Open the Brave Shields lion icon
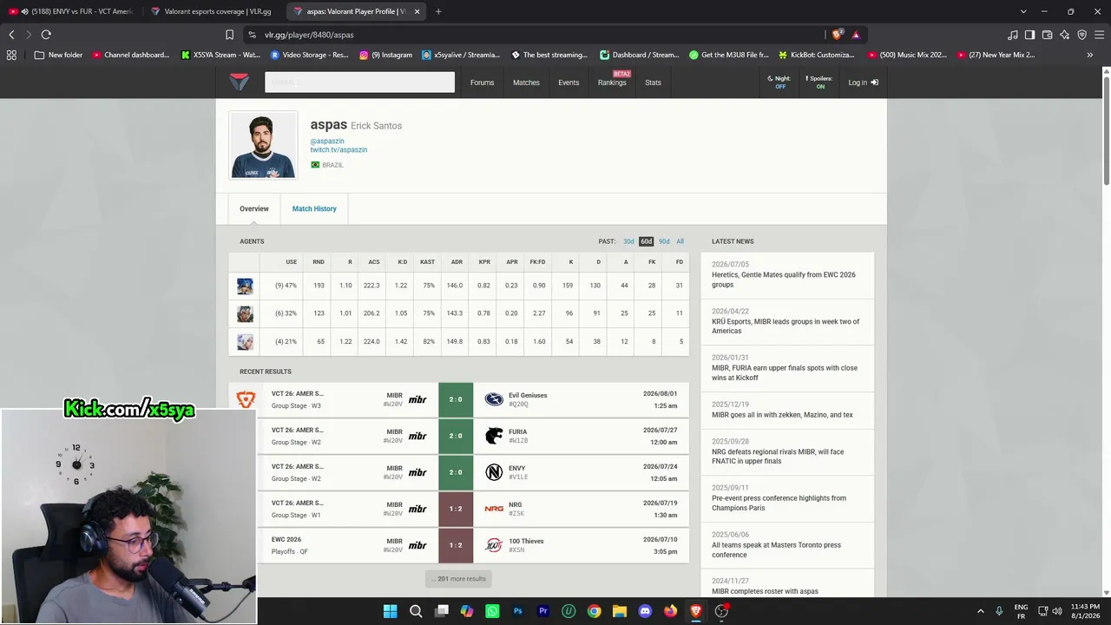 (837, 35)
